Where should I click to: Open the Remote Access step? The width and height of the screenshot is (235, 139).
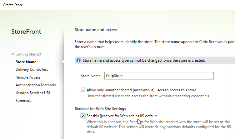coord(28,77)
